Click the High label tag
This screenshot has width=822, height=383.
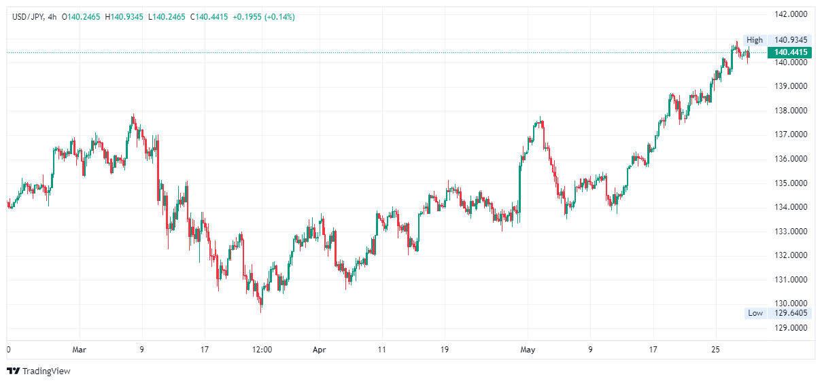point(755,40)
